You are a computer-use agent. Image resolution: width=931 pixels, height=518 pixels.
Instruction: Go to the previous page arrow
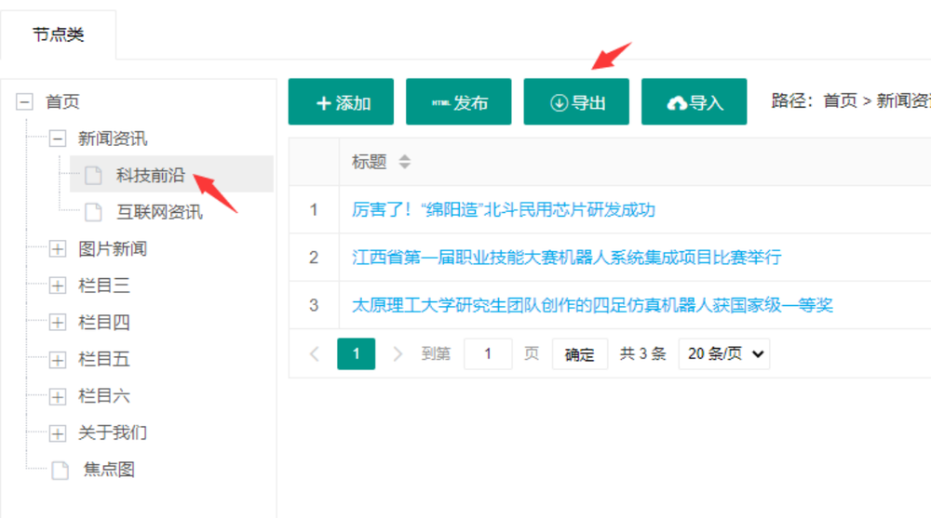pyautogui.click(x=314, y=354)
